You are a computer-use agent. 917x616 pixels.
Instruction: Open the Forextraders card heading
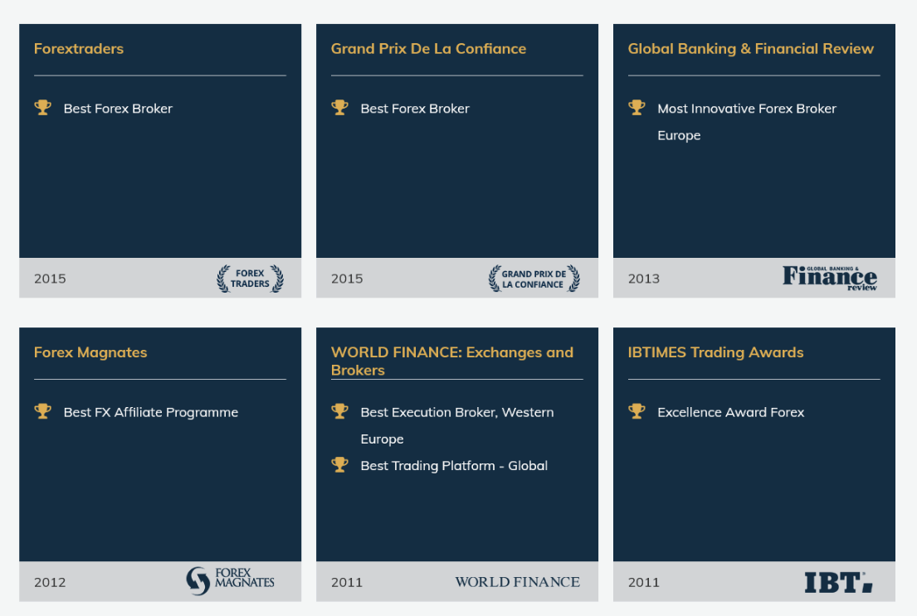tap(79, 49)
